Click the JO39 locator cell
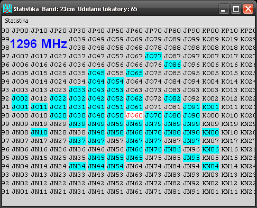This screenshot has width=257, height=208. tap(77, 39)
